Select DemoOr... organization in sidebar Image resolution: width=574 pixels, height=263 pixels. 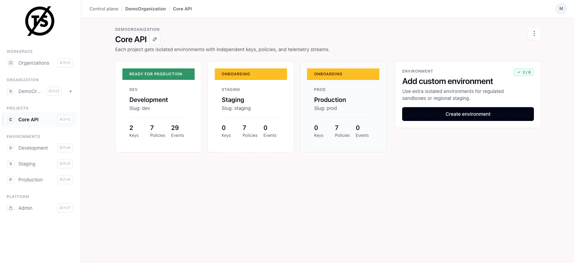point(34,91)
